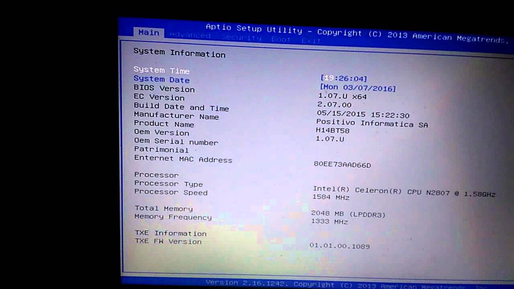Edit the date field Mon 03/07/2016
514x289 pixels.
[358, 88]
